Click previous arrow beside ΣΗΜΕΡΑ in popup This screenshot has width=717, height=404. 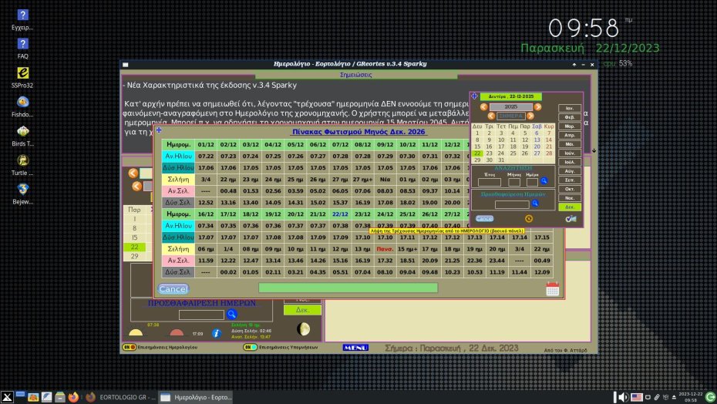tap(491, 116)
